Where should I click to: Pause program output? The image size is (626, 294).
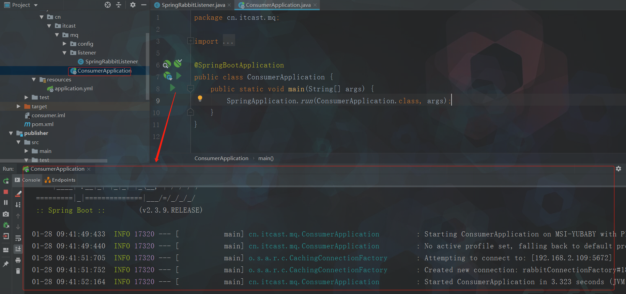tap(6, 202)
